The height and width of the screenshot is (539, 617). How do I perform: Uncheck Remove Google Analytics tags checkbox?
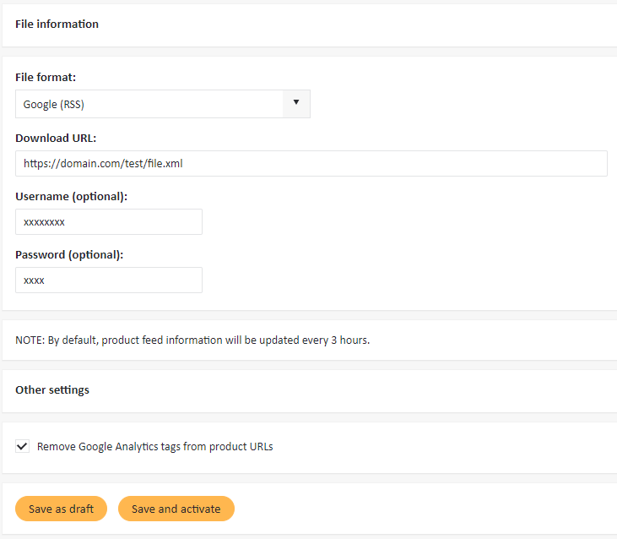coord(23,446)
